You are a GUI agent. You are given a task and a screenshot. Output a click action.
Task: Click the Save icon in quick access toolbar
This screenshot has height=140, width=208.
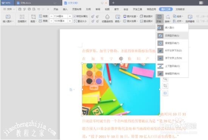click(20, 9)
